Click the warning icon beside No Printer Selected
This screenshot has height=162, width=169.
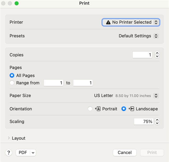pyautogui.click(x=108, y=22)
